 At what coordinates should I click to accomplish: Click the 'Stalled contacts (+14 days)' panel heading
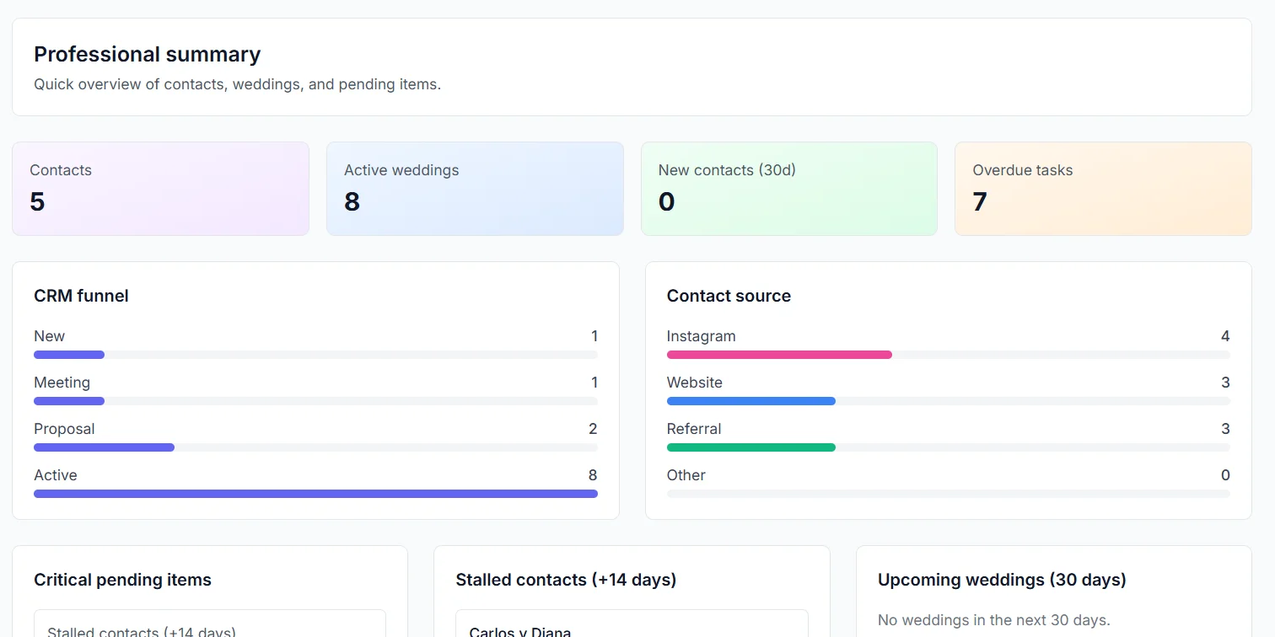(566, 580)
